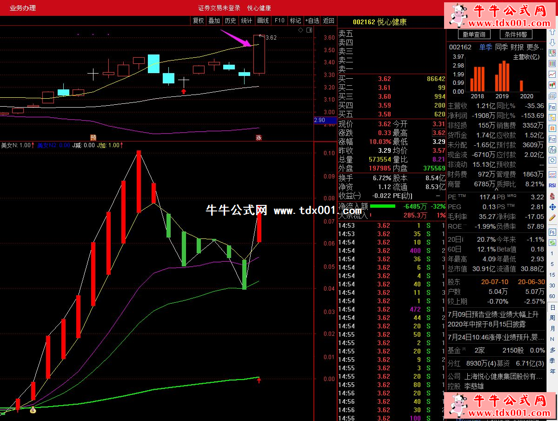
Task: Click the 证券交易未登录 login status
Action: pos(219,8)
